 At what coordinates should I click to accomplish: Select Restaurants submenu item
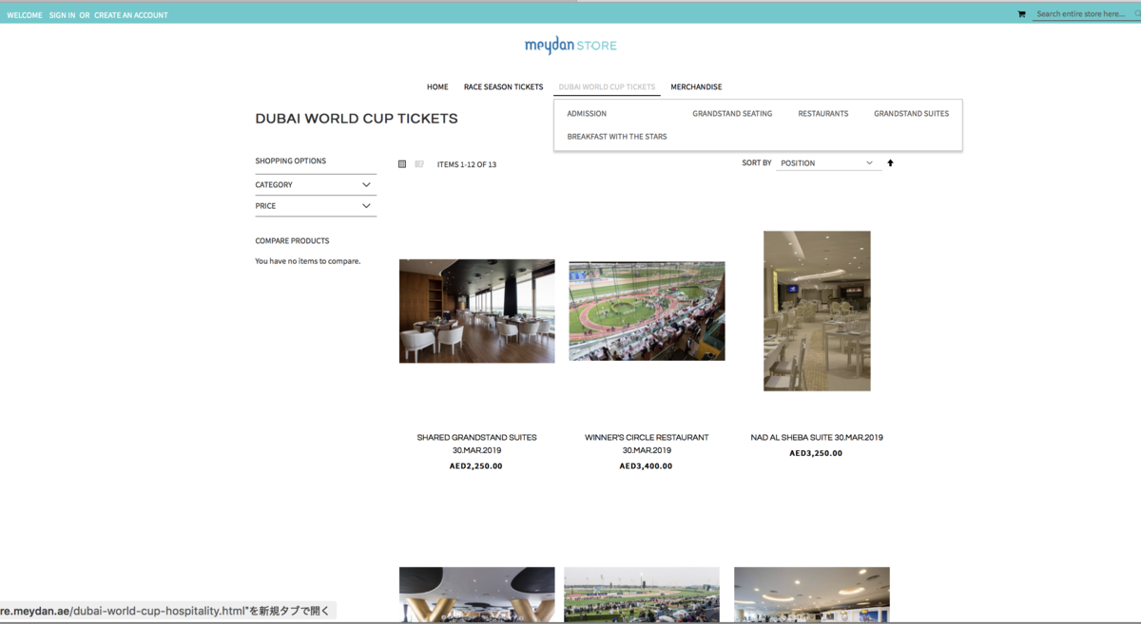point(823,113)
